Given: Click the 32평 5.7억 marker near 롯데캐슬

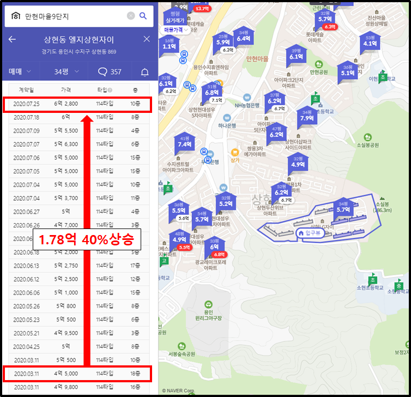Looking at the screenshot, I should pos(325,17).
